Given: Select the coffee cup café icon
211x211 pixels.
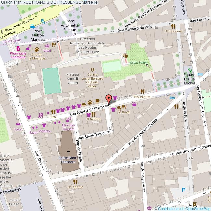Looking at the screenshot, I should (97, 101).
